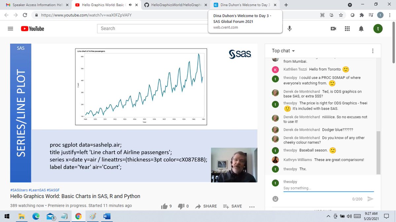Click Kathryn Williams' chat message
This screenshot has width=396, height=222.
[x=339, y=160]
